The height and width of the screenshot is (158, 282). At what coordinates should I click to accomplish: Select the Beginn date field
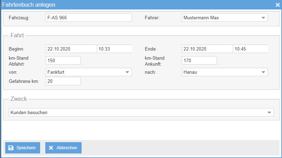coord(71,49)
